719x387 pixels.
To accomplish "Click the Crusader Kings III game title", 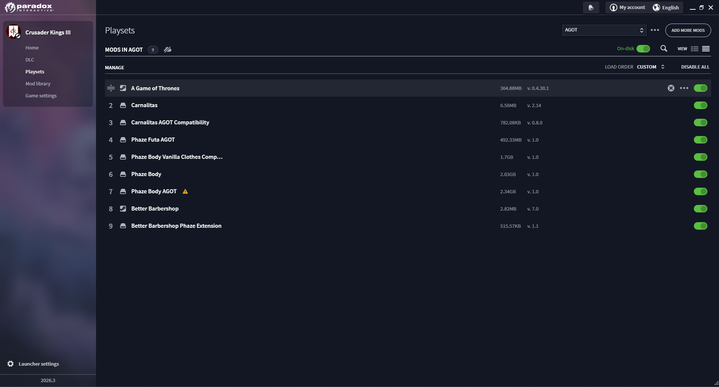I will (48, 32).
